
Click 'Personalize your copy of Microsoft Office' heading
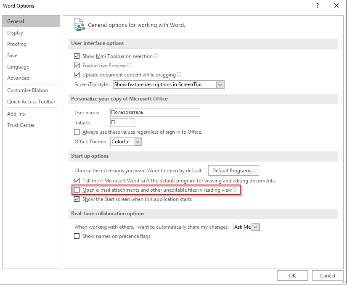119,99
